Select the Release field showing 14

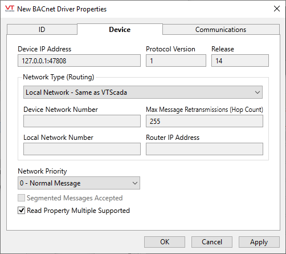[x=240, y=61]
